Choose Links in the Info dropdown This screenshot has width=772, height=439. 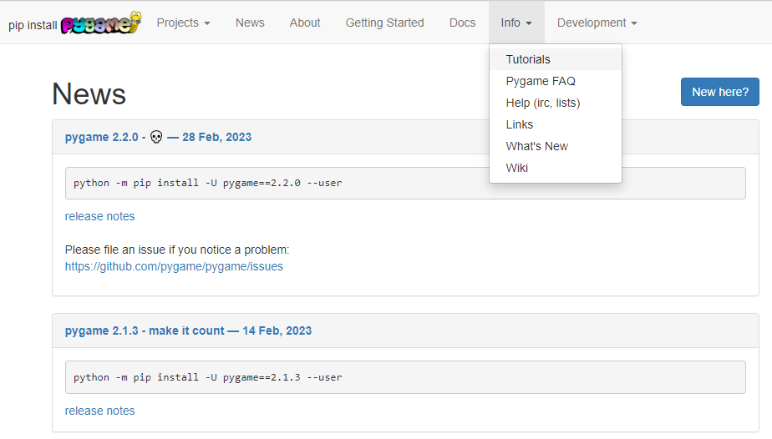tap(556, 124)
